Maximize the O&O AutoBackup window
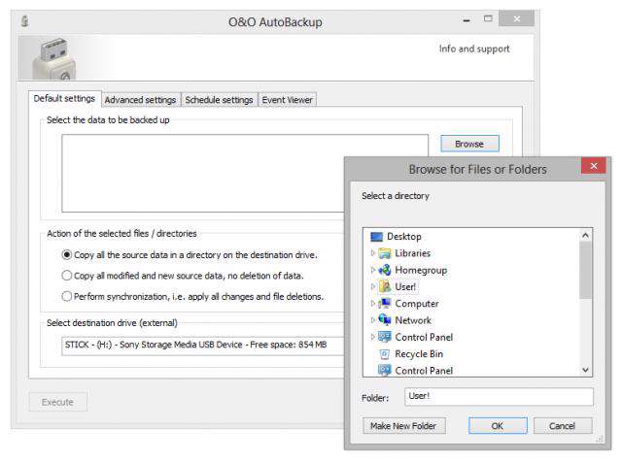The height and width of the screenshot is (462, 622). [x=488, y=18]
